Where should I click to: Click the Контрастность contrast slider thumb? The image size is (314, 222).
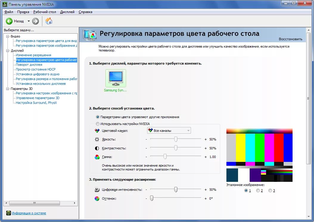click(176, 148)
